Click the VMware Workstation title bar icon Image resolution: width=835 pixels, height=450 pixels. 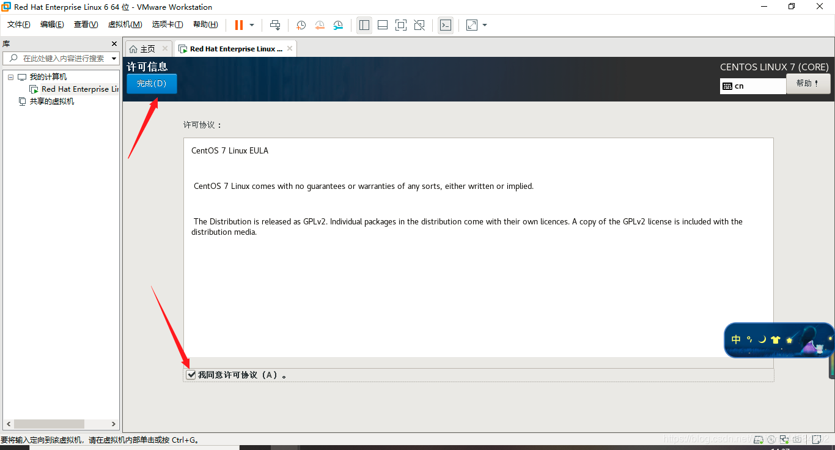click(6, 7)
